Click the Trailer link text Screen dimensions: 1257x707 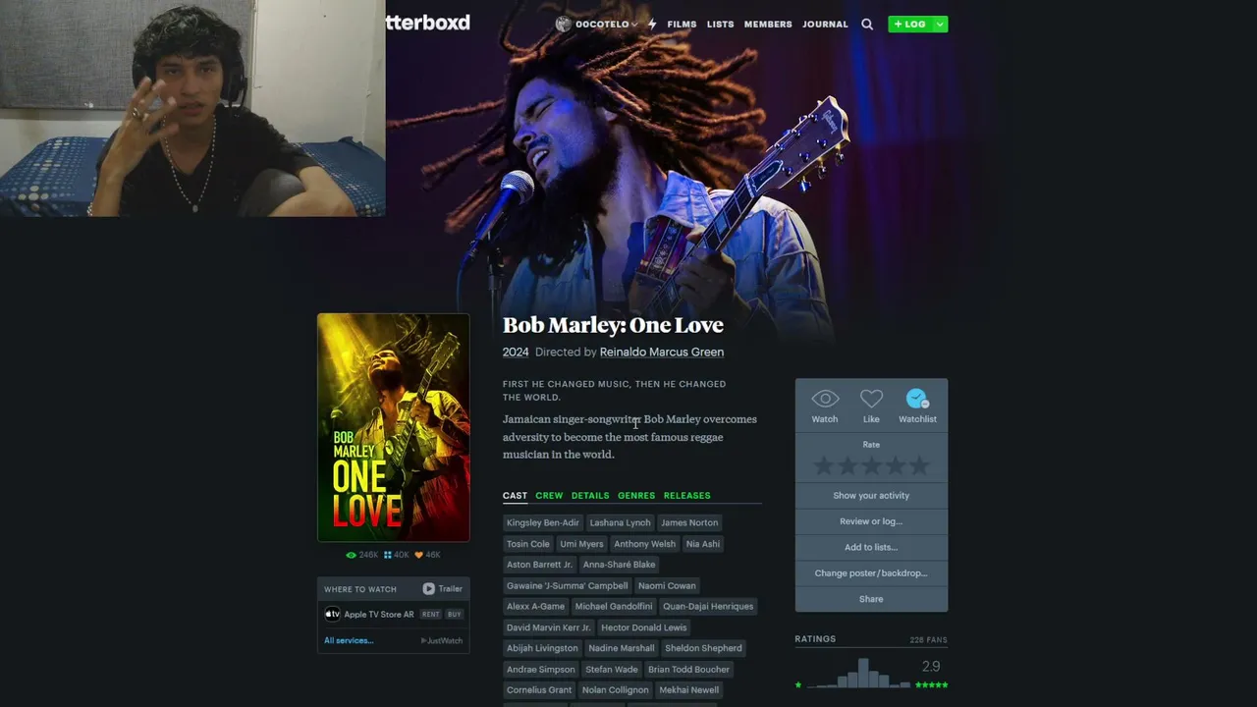pos(451,589)
